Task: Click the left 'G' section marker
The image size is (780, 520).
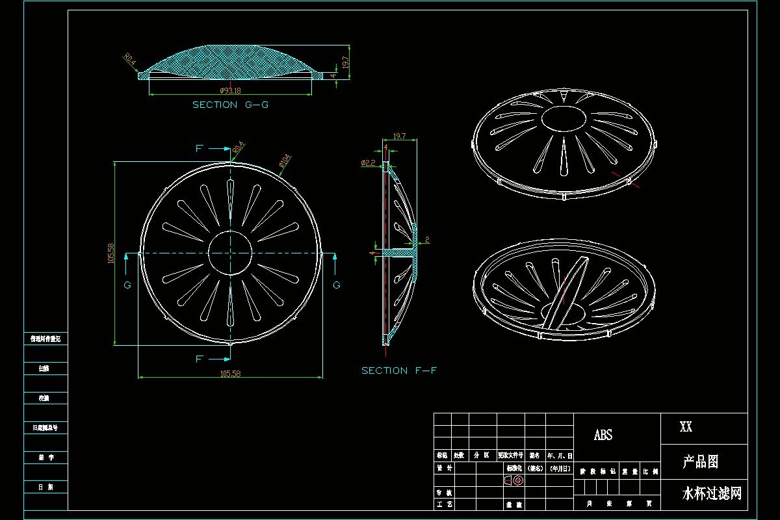Action: 127,285
